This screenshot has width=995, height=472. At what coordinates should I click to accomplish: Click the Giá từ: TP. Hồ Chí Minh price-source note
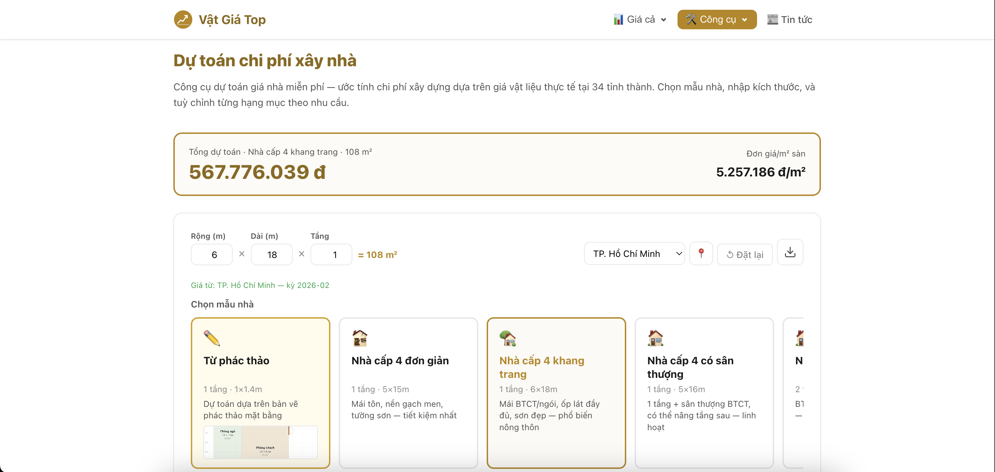[x=260, y=285]
